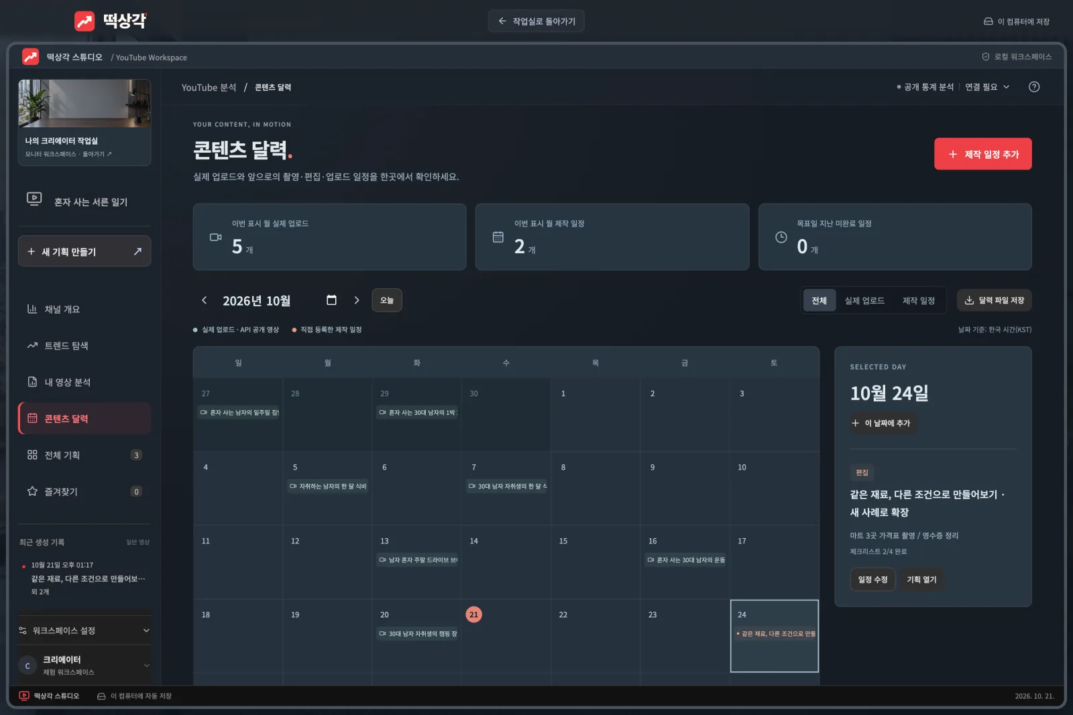Image resolution: width=1073 pixels, height=715 pixels.
Task: Click the 떡상각 스튜디오 status bar icon
Action: click(24, 696)
